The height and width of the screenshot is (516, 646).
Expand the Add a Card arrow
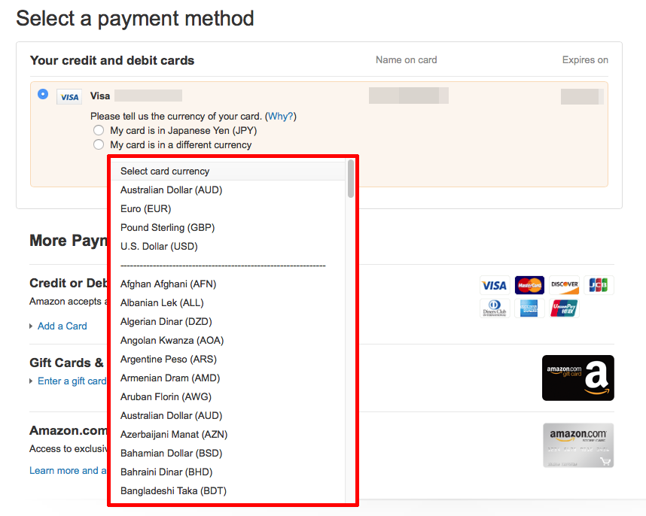[x=31, y=326]
